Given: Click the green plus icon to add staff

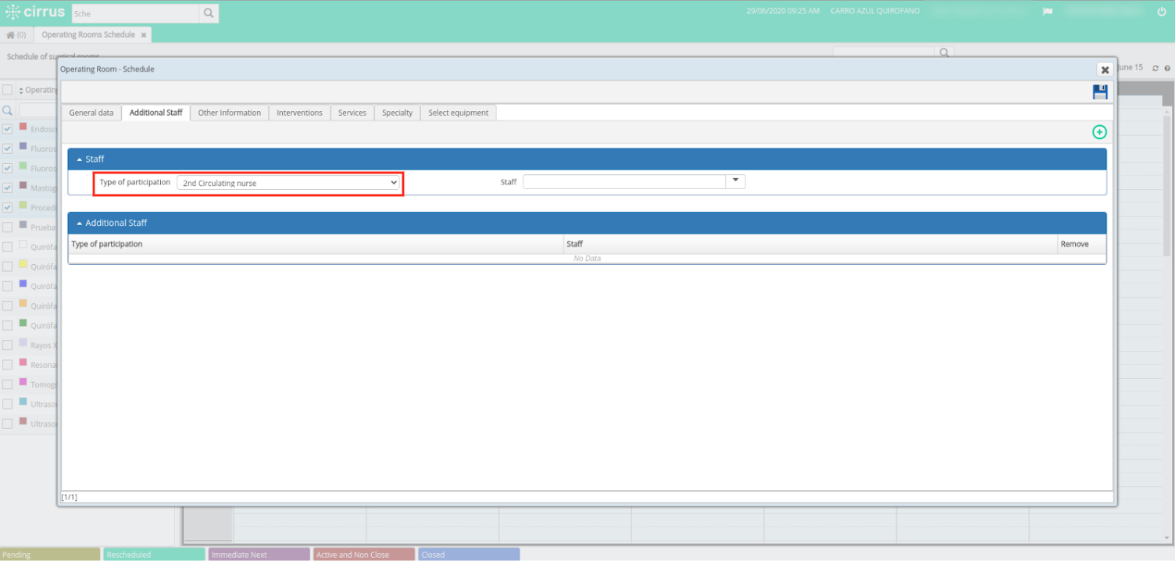Looking at the screenshot, I should pos(1099,131).
